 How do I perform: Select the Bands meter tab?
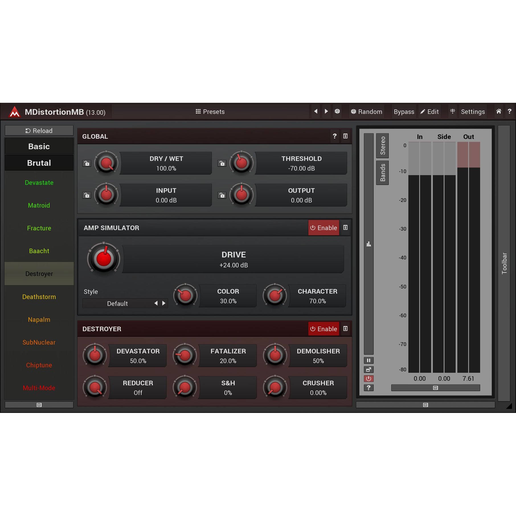(x=382, y=173)
